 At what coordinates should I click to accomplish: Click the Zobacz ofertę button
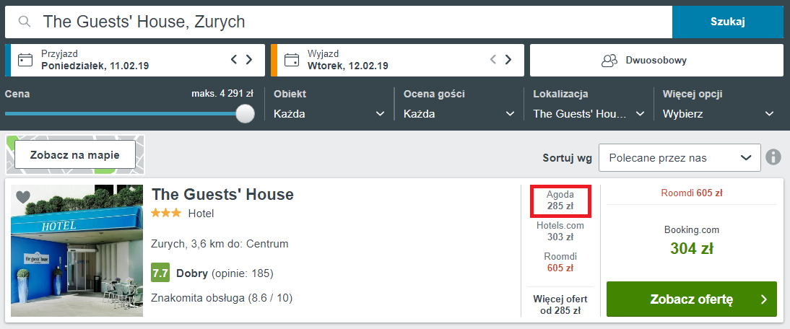click(x=691, y=299)
